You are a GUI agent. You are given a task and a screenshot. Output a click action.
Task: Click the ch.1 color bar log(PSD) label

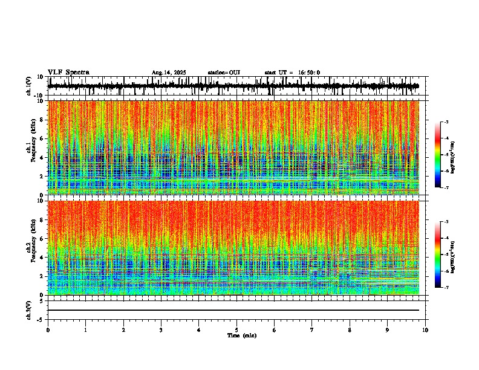tap(453, 157)
